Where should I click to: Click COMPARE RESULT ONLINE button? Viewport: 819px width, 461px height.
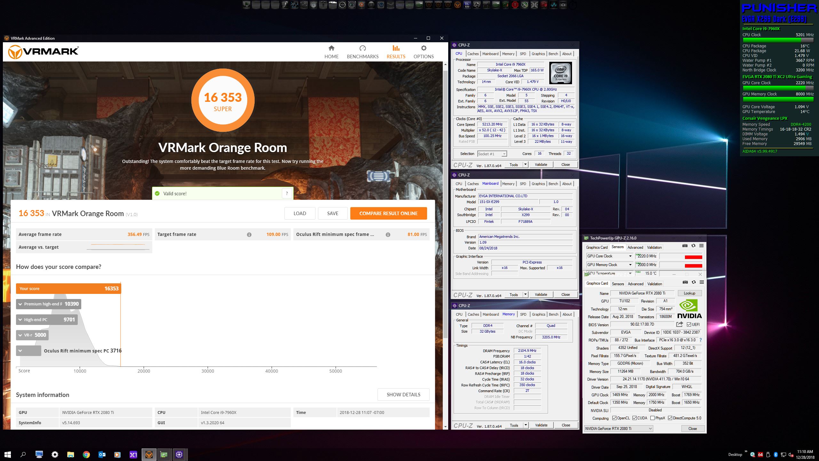[x=388, y=214]
